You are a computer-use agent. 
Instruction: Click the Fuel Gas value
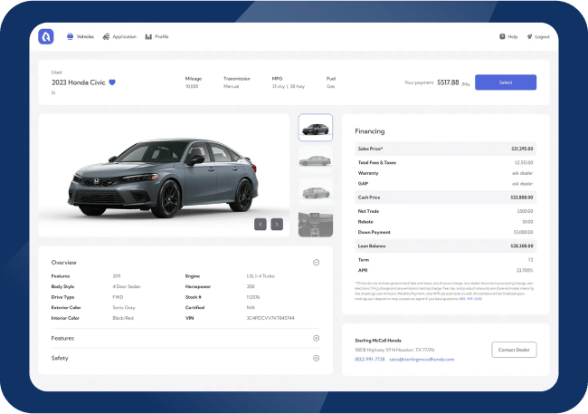point(330,86)
